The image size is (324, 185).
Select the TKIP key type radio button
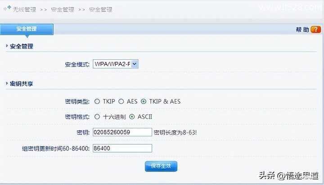97,101
